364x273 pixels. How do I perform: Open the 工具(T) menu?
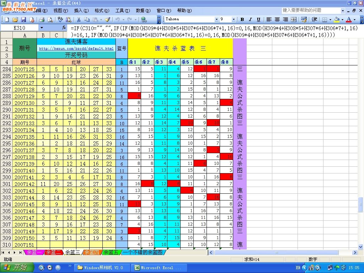point(123,11)
